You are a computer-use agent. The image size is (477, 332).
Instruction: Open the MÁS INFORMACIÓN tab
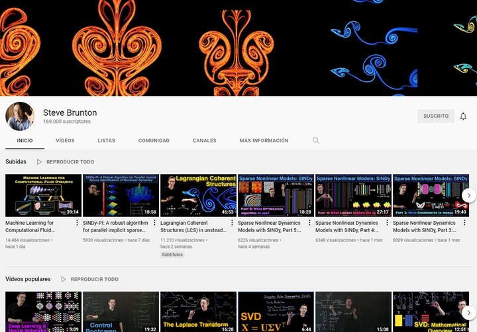pos(264,141)
